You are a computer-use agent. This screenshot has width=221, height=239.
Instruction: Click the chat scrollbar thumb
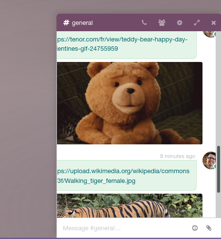point(219,169)
